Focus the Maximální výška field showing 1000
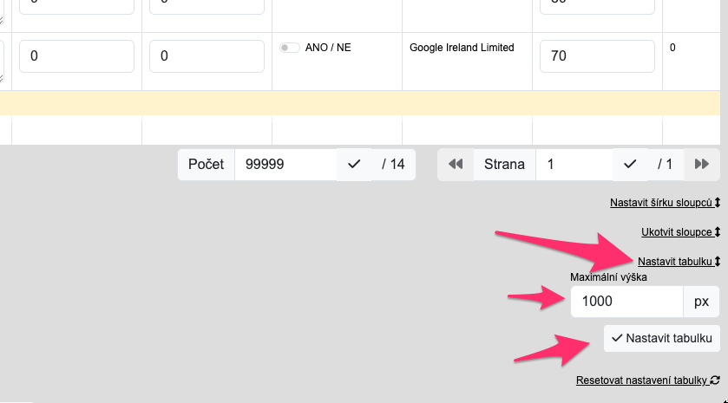 pyautogui.click(x=626, y=302)
